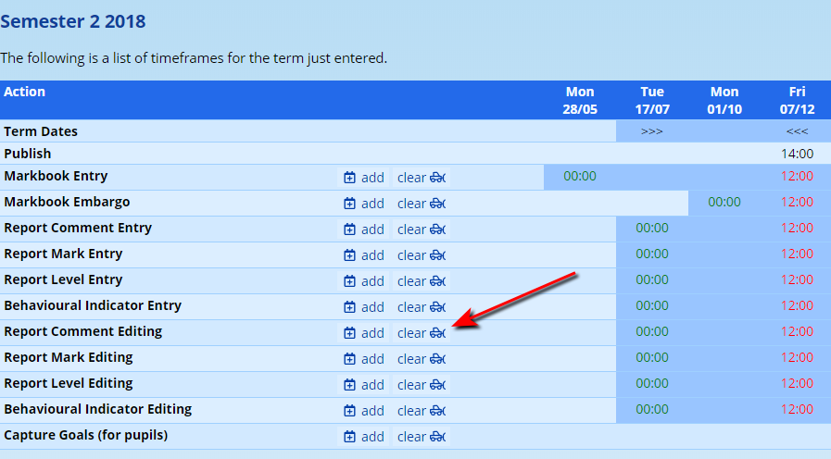Click the >>> term start marker under Tue 17/07
Viewport: 831px width, 459px height.
point(652,131)
